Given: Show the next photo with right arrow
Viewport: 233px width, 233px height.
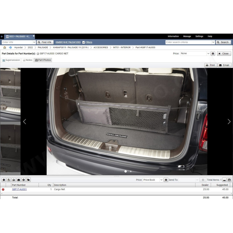Looking at the screenshot, I should [x=229, y=121].
